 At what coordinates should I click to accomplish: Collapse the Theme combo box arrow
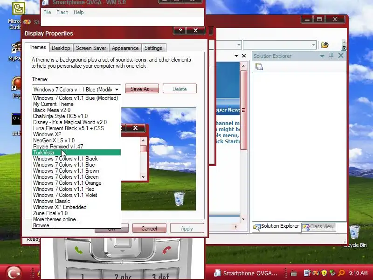click(x=117, y=90)
